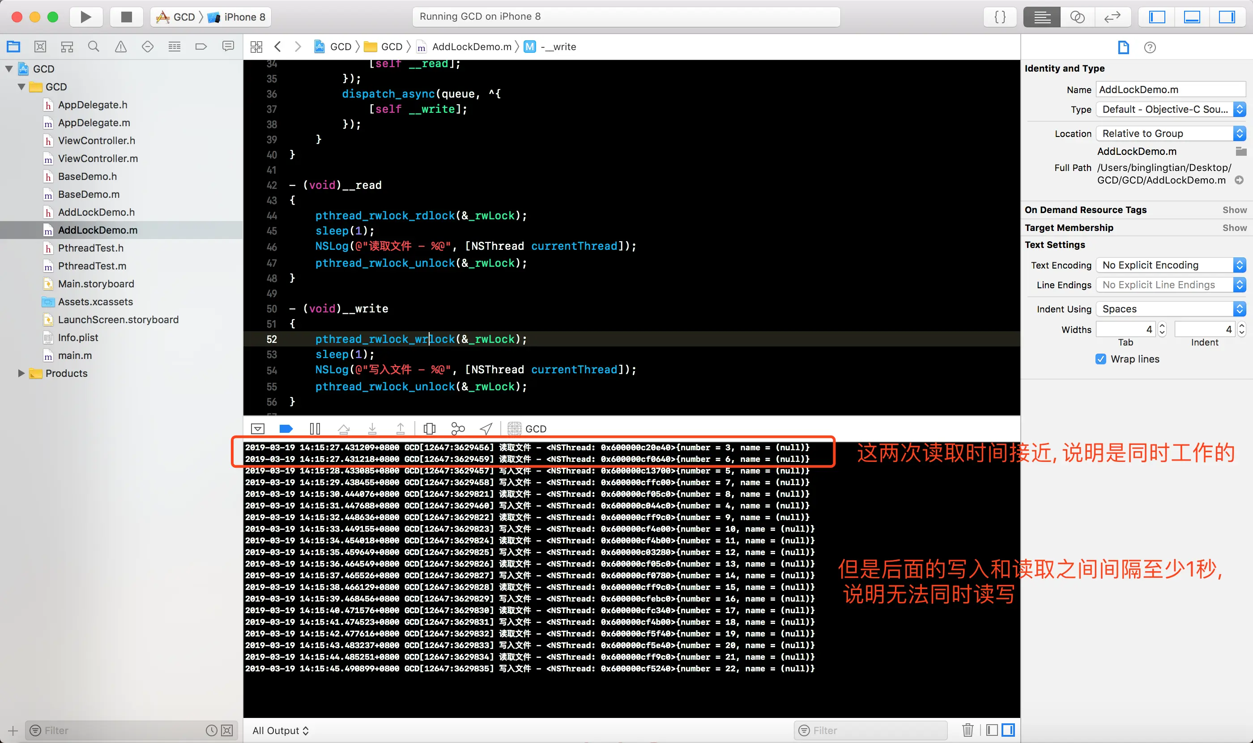The image size is (1253, 743).
Task: Open the All Output filter popup
Action: tap(280, 730)
